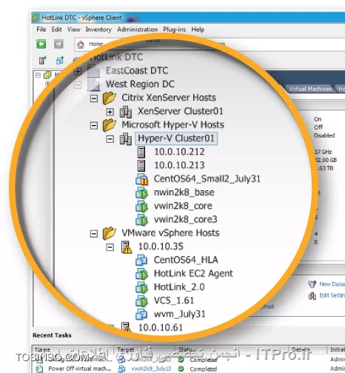Open the Administration menu
Image resolution: width=345 pixels, height=373 pixels.
pos(137,30)
